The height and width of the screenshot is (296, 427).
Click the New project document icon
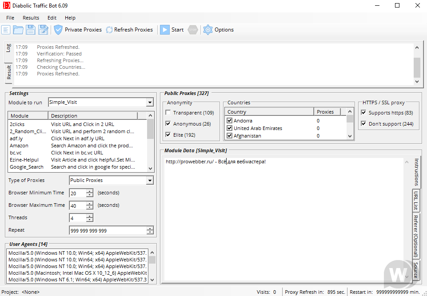pyautogui.click(x=6, y=30)
